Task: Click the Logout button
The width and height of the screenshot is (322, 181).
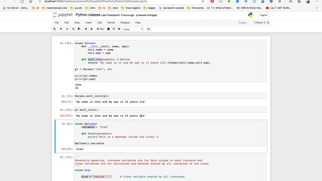Action: click(x=263, y=15)
